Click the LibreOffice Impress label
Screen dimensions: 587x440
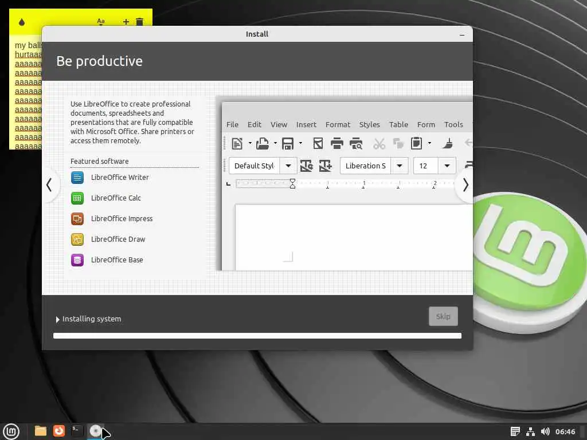pos(122,218)
